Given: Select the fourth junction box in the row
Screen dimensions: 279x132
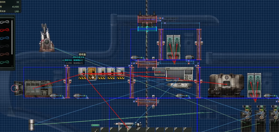Looking at the screenshot, I should [x=111, y=73].
